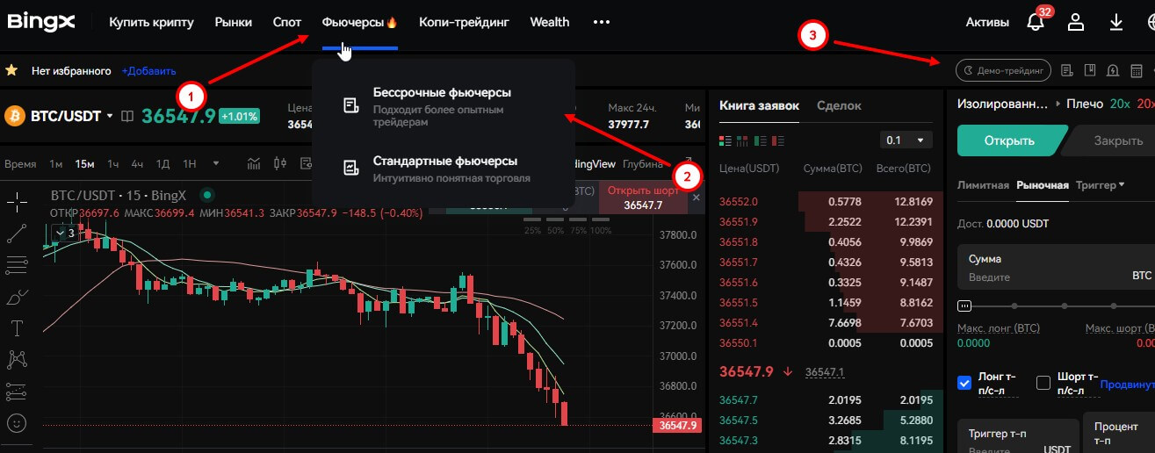Viewport: 1155px width, 453px height.
Task: Select the trend line drawing tool
Action: [x=17, y=234]
